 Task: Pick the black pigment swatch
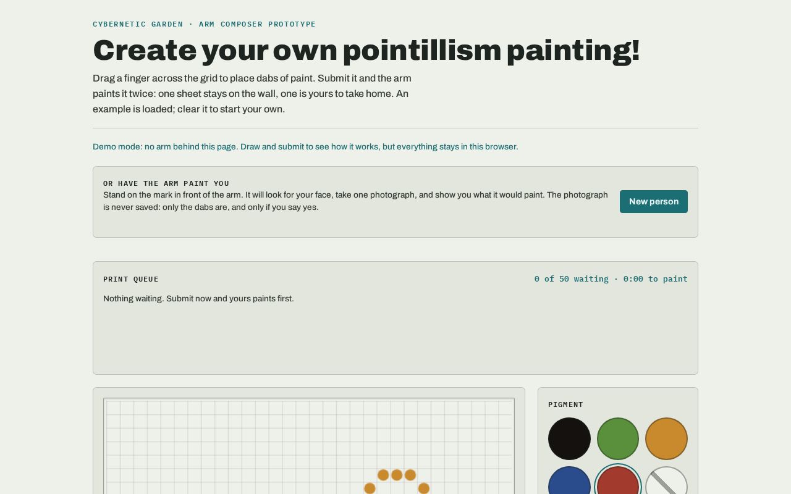(569, 438)
